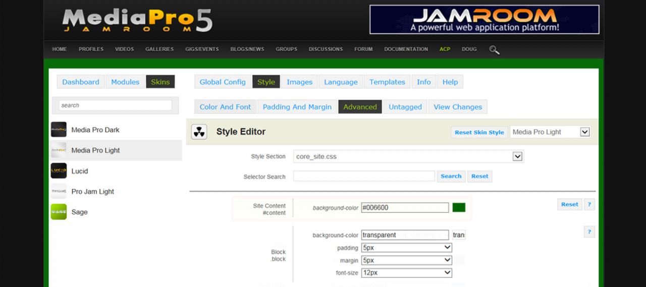Open help for Site Content row
This screenshot has height=287, width=646.
(588, 204)
